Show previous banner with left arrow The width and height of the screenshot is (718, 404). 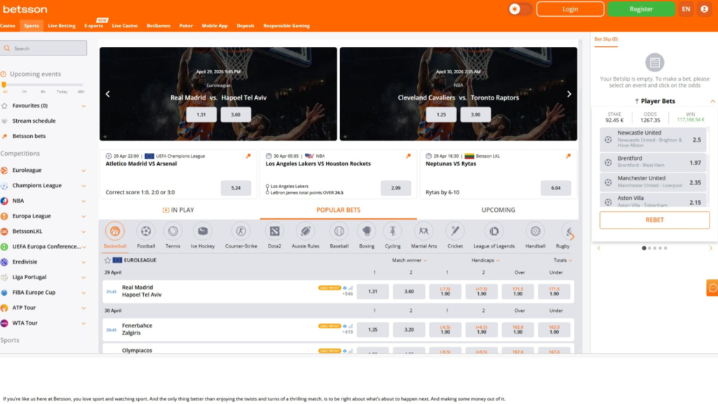(107, 94)
